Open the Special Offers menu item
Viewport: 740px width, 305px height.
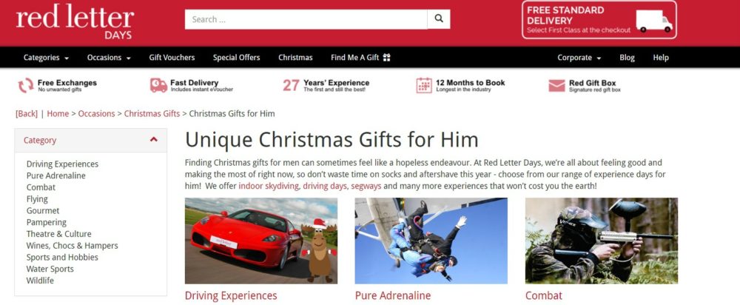(x=237, y=58)
